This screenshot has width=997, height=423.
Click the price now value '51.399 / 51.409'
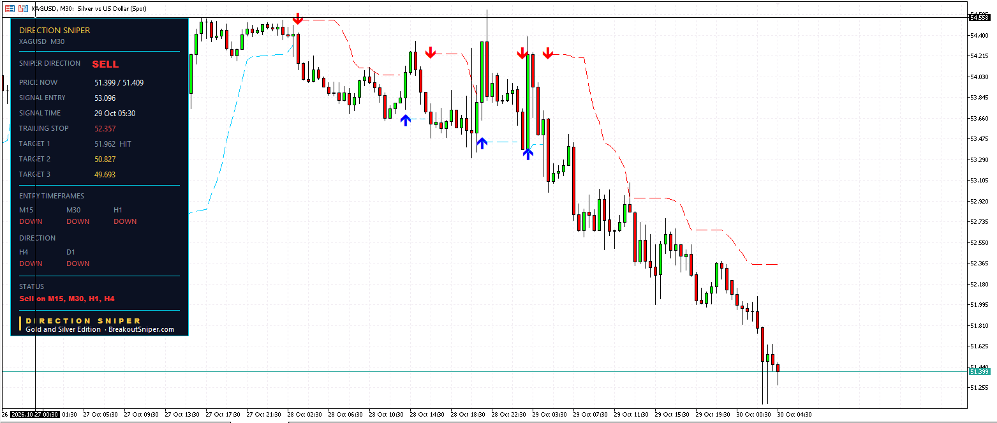(119, 82)
